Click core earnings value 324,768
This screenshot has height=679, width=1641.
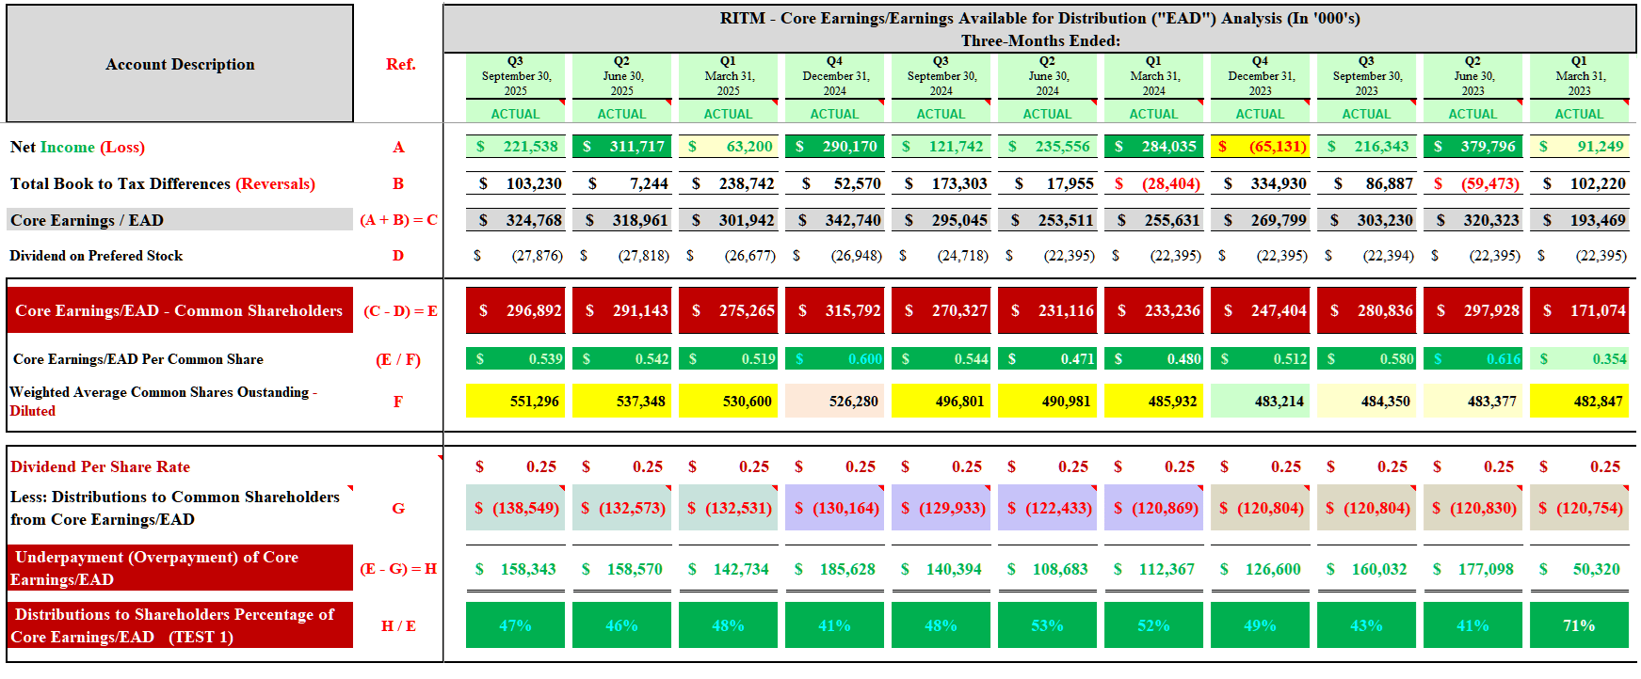point(515,220)
